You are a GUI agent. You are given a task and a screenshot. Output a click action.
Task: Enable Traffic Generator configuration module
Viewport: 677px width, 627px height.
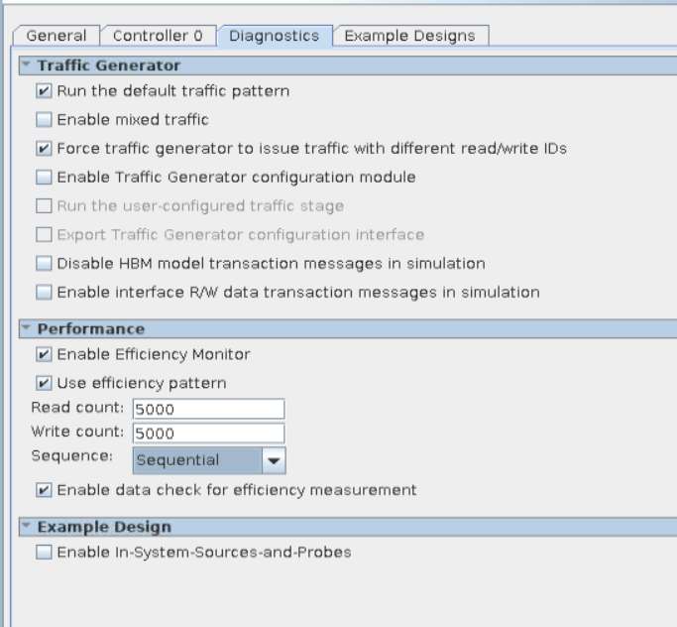point(44,178)
